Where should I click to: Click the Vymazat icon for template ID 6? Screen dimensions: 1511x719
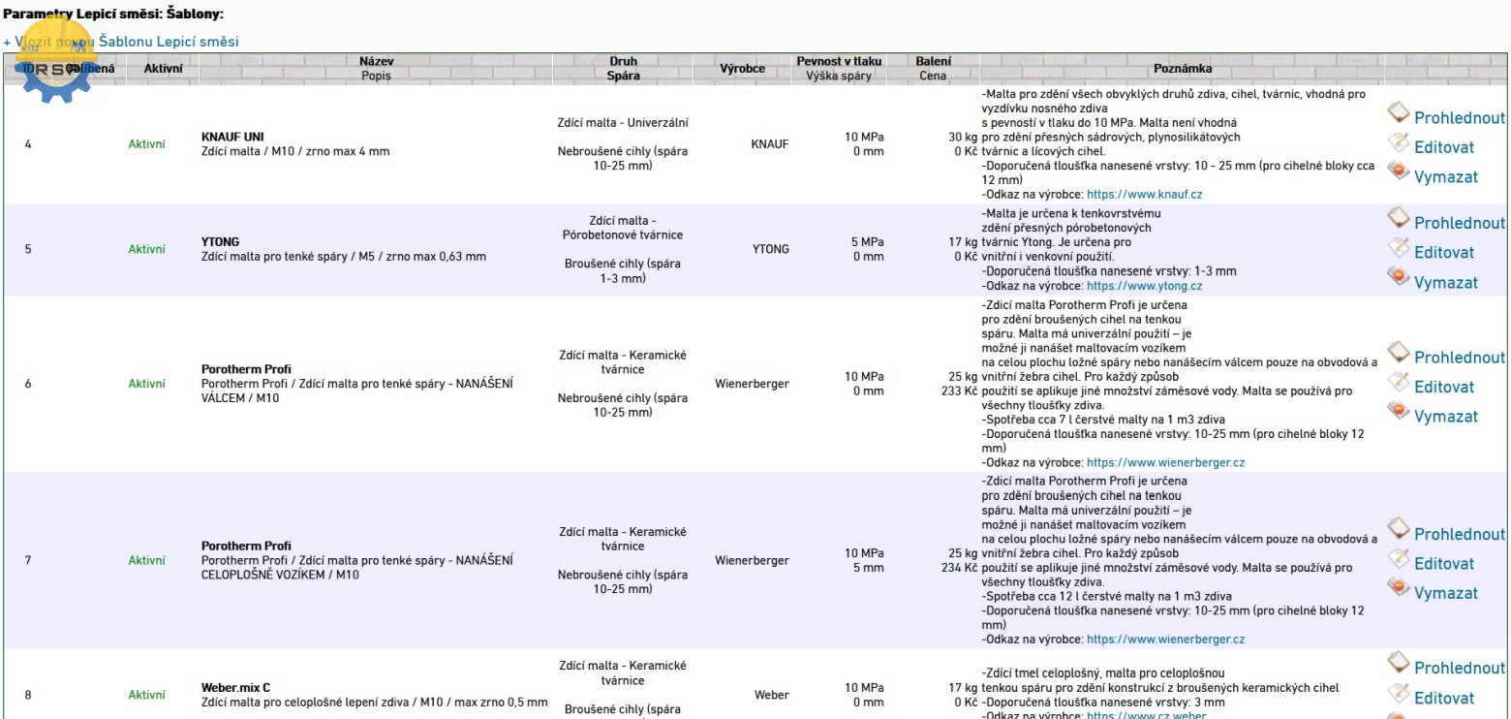click(x=1398, y=412)
